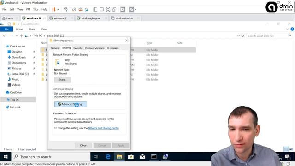Switch to the windowslondon VM tab
This screenshot has width=295, height=166.
point(124,18)
